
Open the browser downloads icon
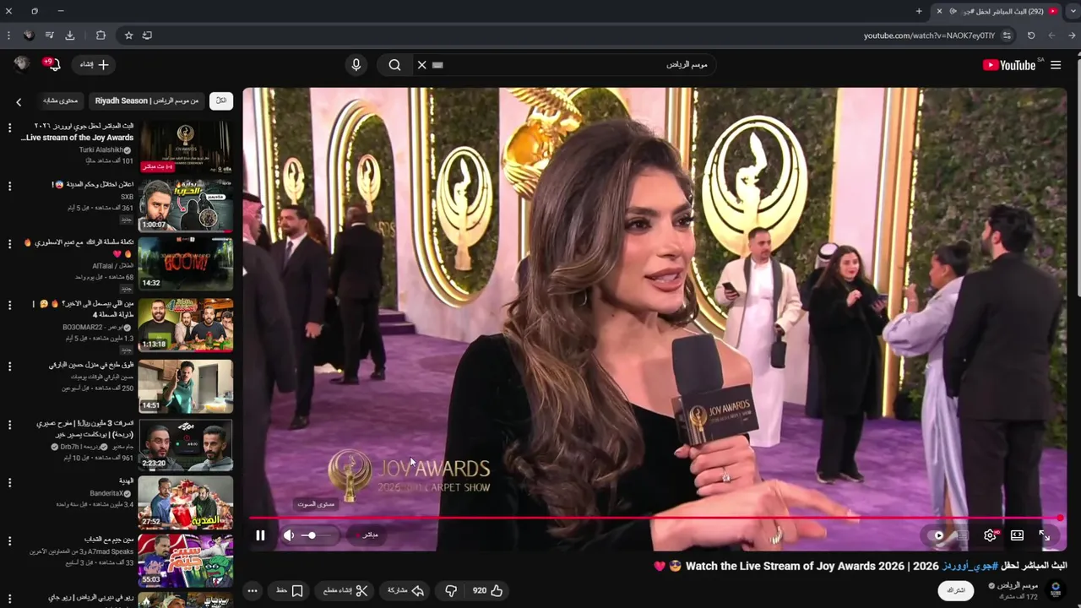coord(70,35)
